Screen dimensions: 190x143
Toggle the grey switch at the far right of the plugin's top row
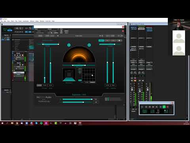click(119, 41)
